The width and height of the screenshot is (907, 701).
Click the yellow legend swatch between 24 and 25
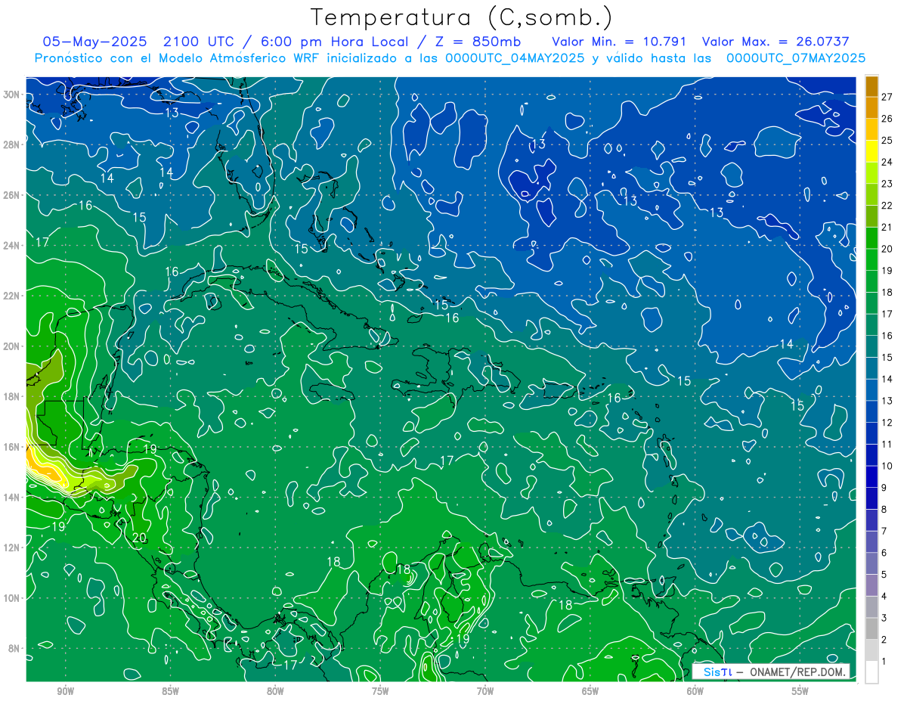click(x=871, y=151)
